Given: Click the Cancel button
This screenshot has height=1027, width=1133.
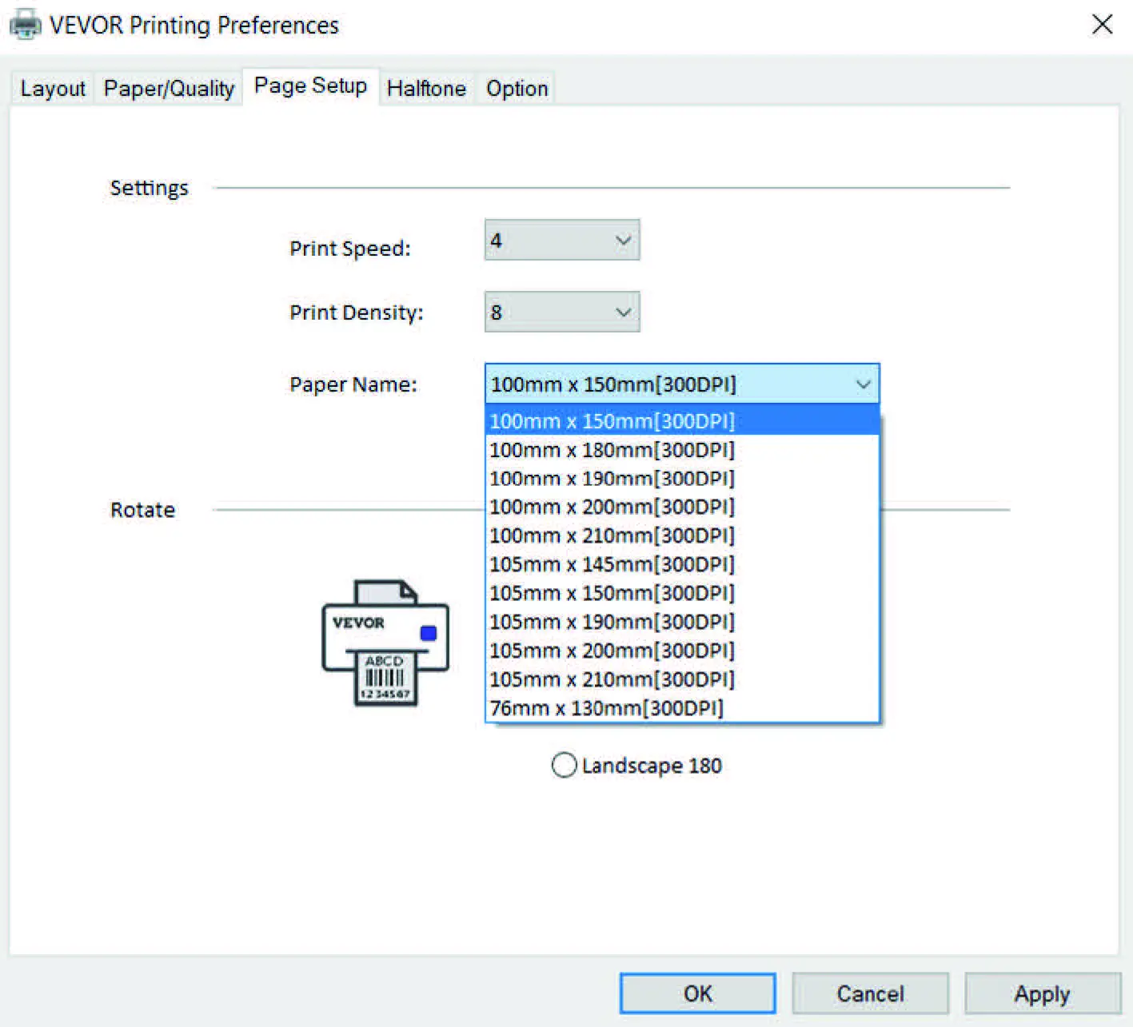Looking at the screenshot, I should [870, 993].
